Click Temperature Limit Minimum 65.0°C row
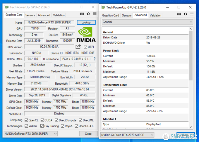Viewport: 199px width, 142px height. coord(145,95)
